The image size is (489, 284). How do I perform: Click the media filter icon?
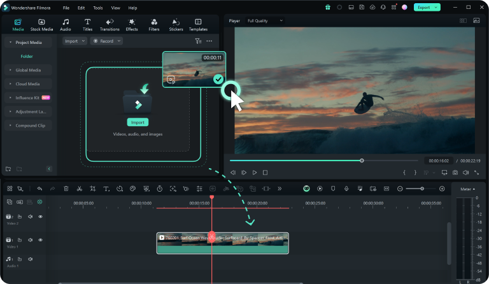click(x=198, y=41)
